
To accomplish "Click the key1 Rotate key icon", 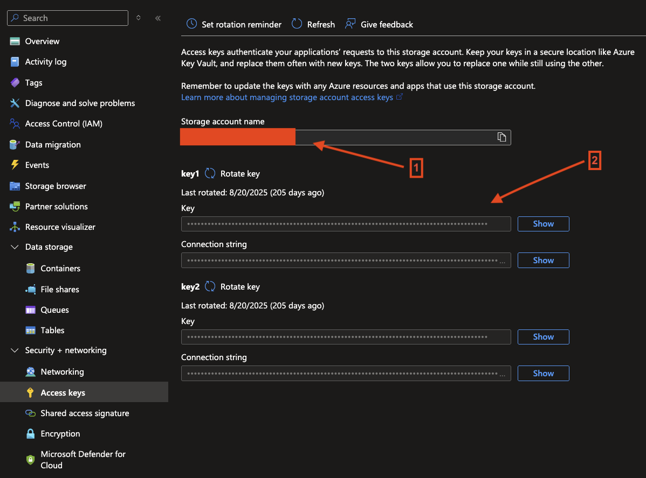I will [210, 174].
